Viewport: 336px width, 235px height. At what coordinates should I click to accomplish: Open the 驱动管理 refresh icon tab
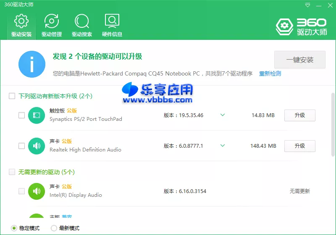[51, 26]
